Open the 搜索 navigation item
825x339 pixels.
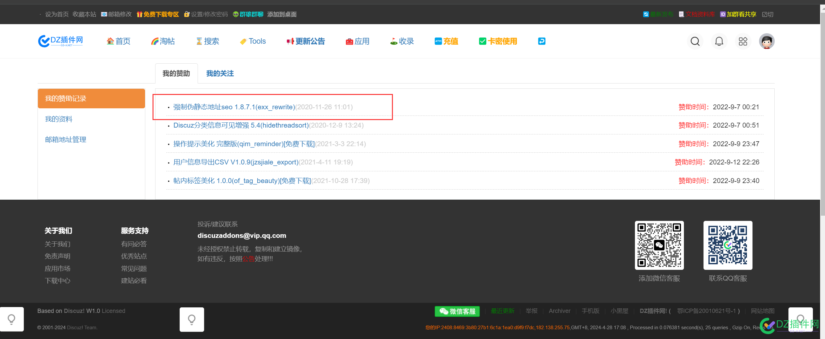tap(207, 41)
